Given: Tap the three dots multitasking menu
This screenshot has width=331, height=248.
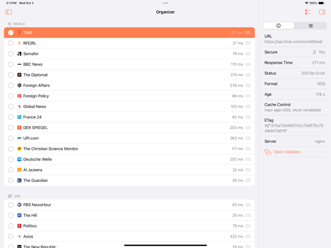Looking at the screenshot, I should 165,3.
